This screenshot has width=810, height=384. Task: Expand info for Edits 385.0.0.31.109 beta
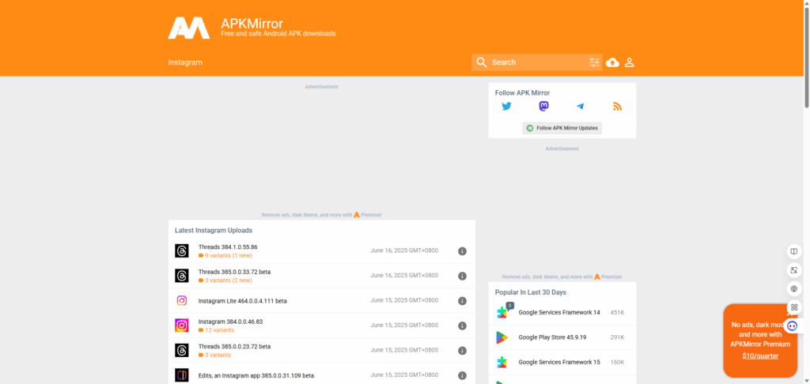pos(462,375)
